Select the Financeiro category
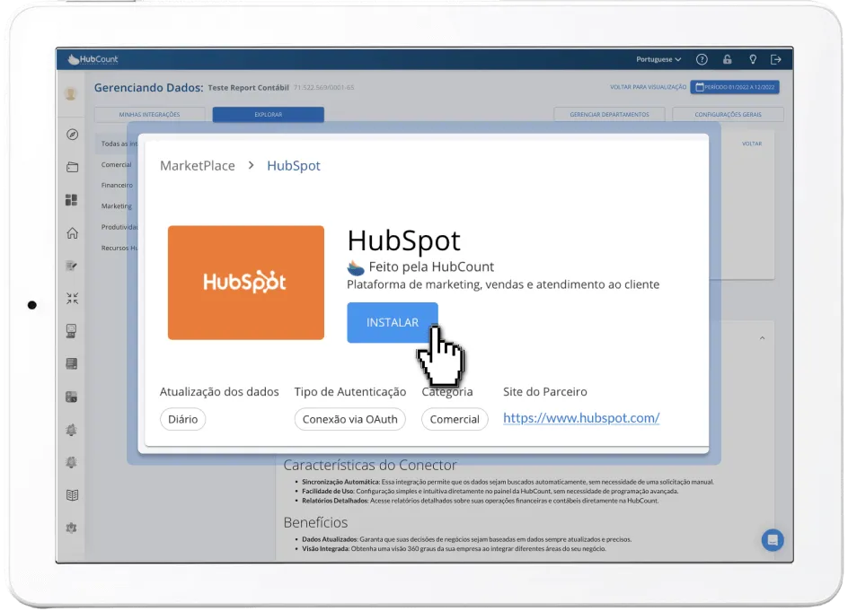The height and width of the screenshot is (611, 848). point(117,186)
